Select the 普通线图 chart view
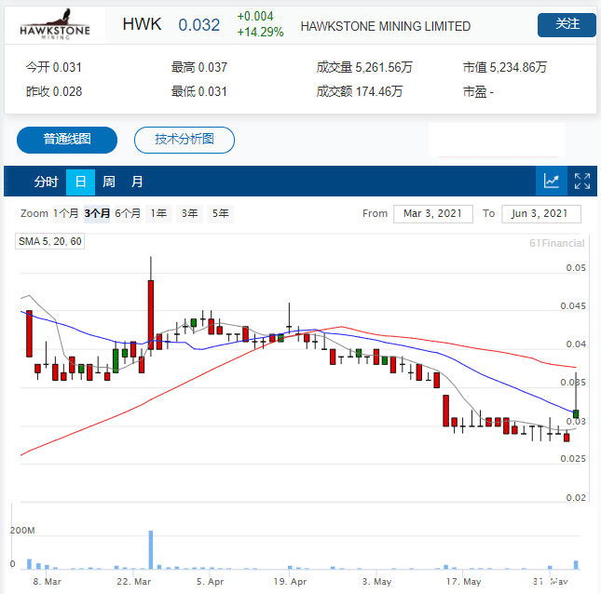 67,140
